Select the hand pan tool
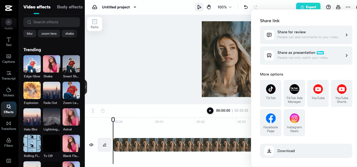The width and height of the screenshot is (357, 167). [x=209, y=7]
